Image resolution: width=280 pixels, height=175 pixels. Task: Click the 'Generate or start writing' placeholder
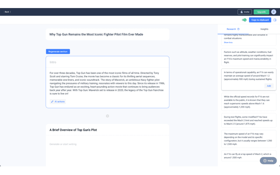tap(63, 144)
